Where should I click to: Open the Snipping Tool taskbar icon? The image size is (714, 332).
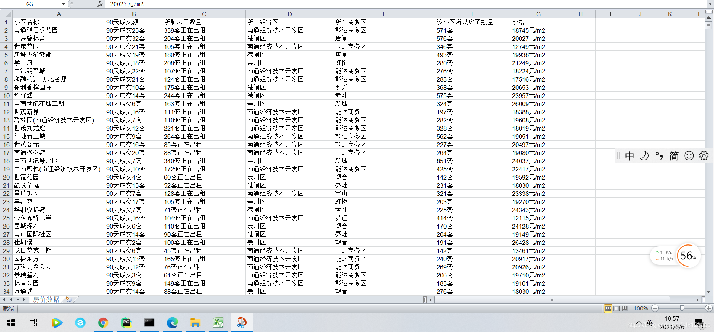pyautogui.click(x=242, y=323)
